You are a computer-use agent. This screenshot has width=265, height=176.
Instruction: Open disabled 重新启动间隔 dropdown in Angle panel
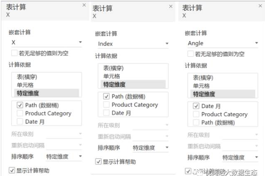coord(240,146)
